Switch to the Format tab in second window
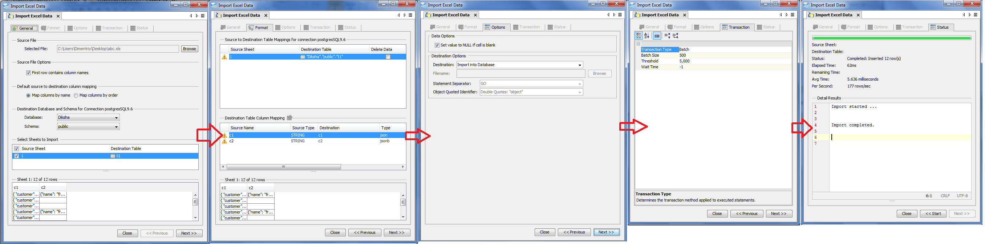985x244 pixels. [259, 28]
